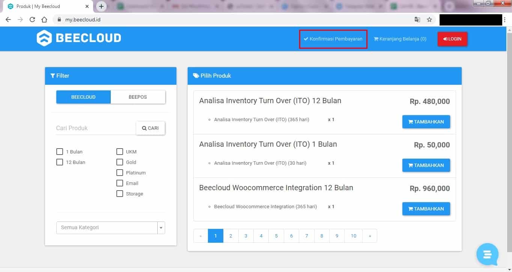Screen dimensions: 512x272
Task: Open the browser home page
Action: [44, 20]
